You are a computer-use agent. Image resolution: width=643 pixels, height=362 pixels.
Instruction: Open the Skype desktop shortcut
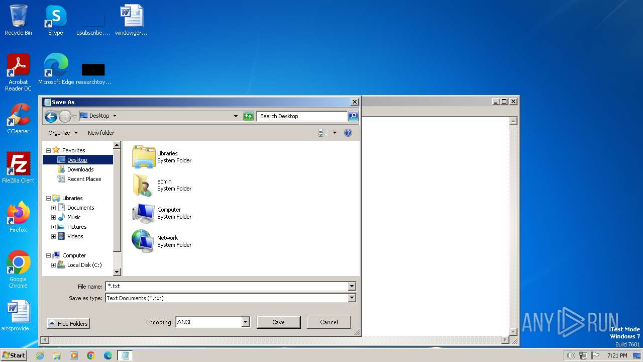[55, 20]
